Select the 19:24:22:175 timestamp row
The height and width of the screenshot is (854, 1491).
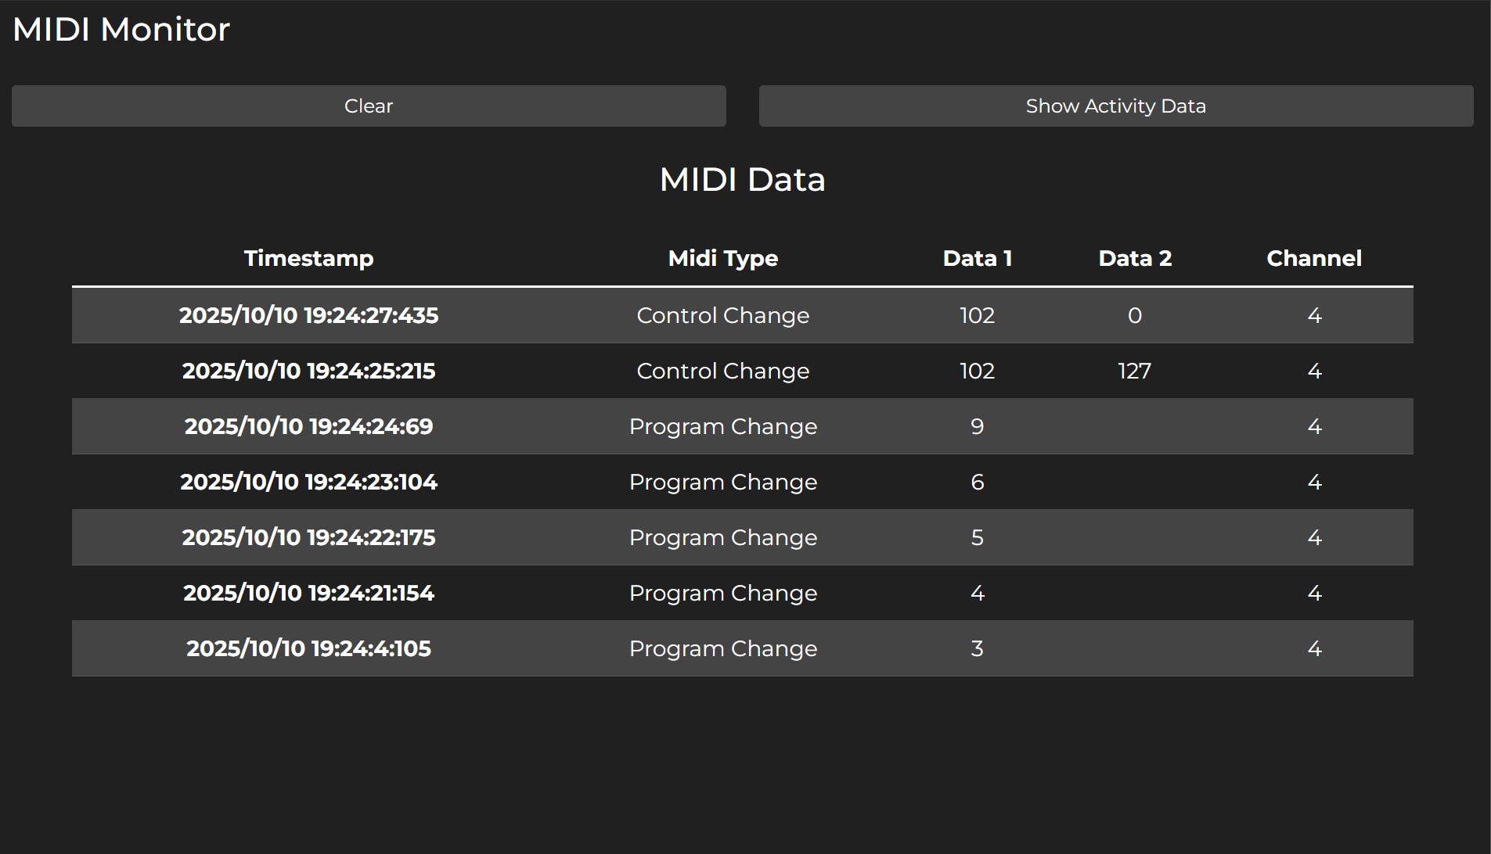click(x=308, y=538)
